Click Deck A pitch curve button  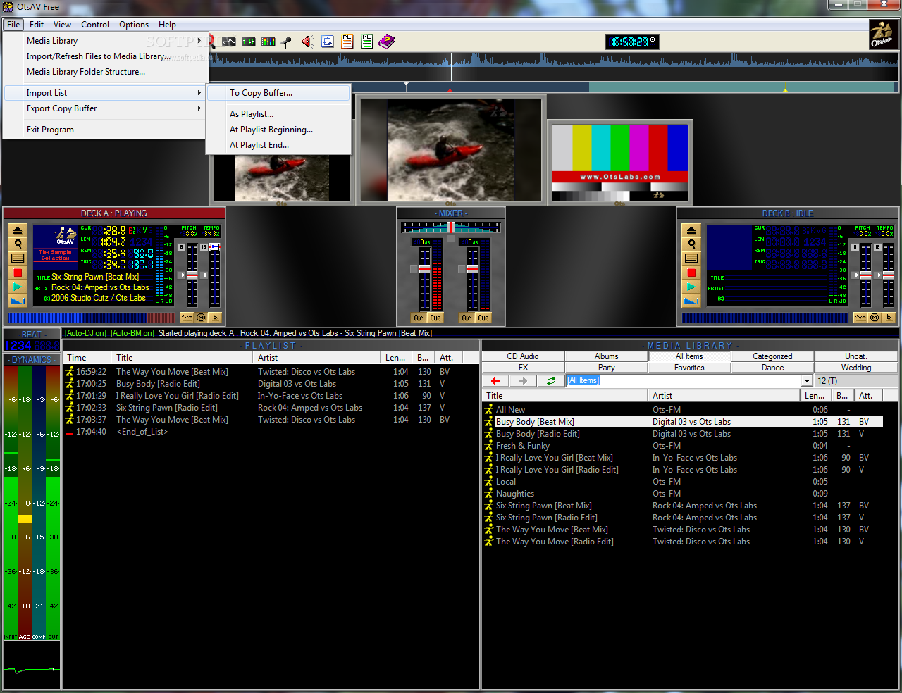(187, 318)
